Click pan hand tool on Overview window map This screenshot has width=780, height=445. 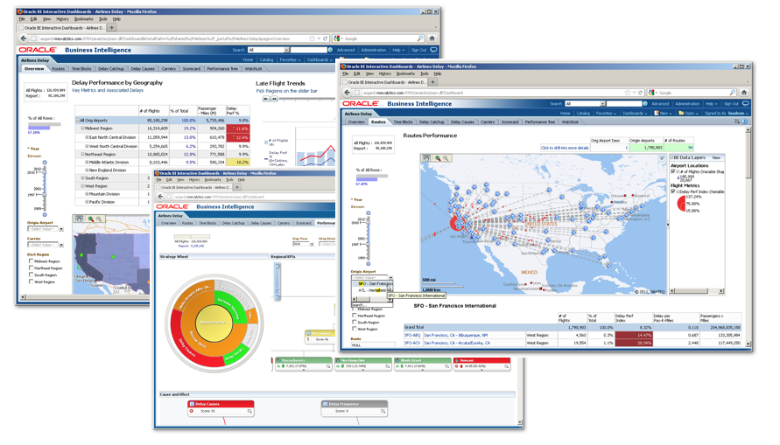[x=79, y=219]
